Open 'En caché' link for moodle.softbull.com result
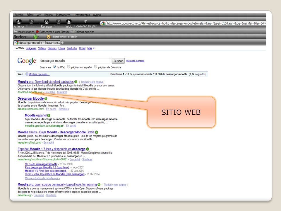 pyautogui.click(x=49, y=143)
